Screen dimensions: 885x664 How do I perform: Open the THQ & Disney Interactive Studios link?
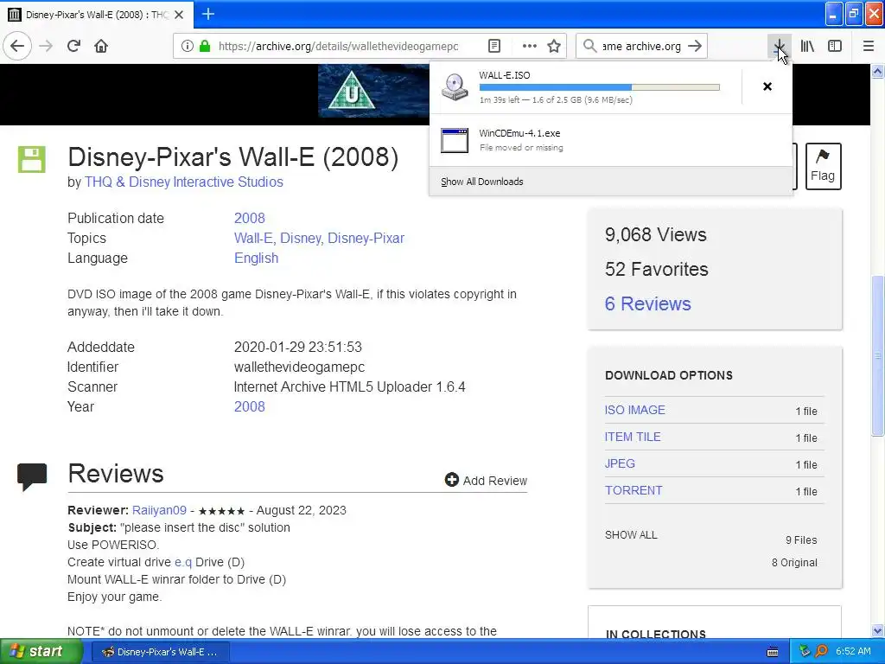(x=183, y=182)
